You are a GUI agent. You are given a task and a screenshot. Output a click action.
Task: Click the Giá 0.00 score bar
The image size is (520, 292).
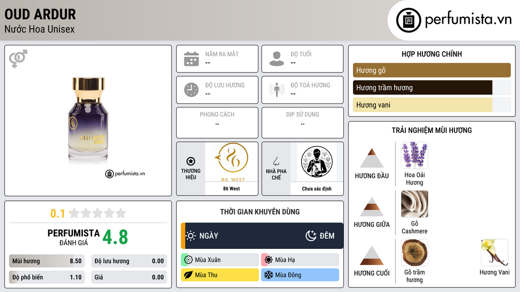129,277
